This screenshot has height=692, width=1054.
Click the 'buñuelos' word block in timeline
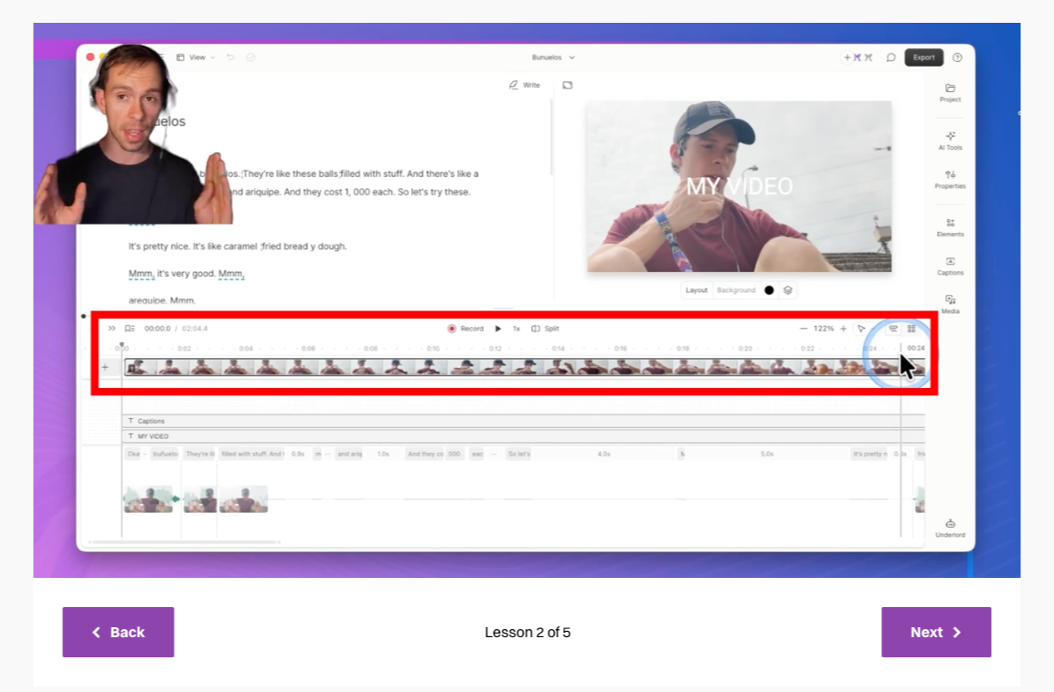coord(165,454)
